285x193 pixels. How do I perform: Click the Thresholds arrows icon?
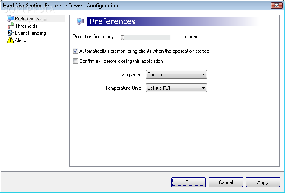pos(10,26)
